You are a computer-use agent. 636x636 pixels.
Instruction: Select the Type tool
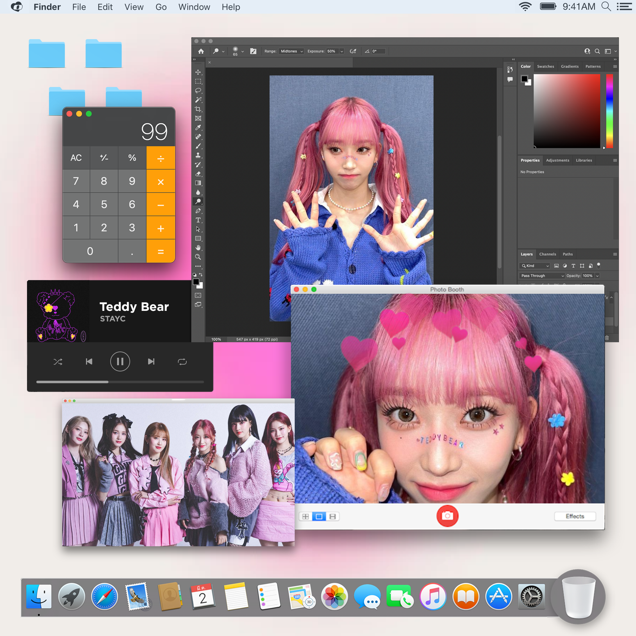198,220
